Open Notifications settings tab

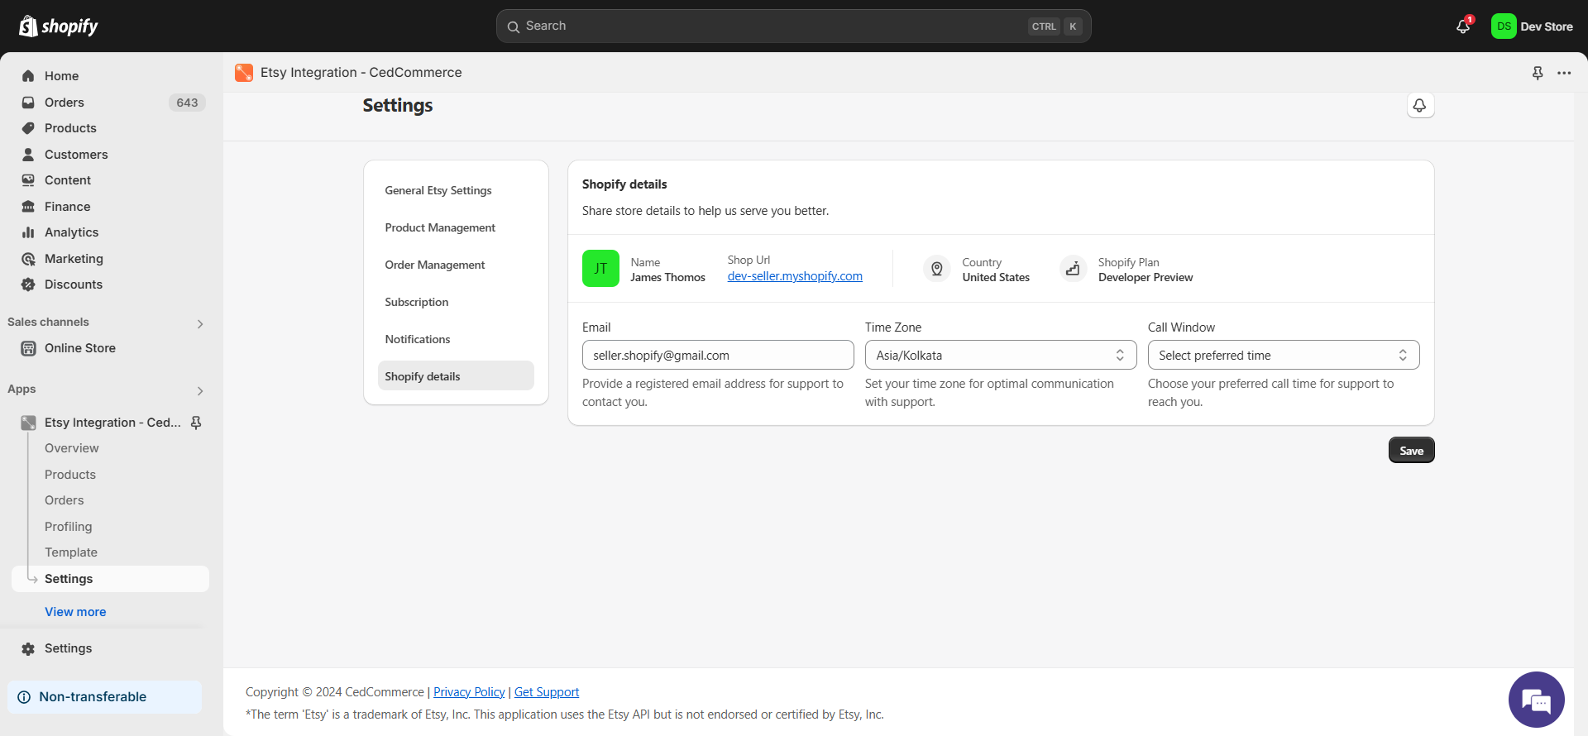(456, 339)
